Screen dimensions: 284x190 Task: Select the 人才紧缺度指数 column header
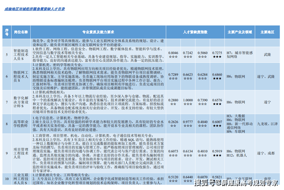pos(195,32)
